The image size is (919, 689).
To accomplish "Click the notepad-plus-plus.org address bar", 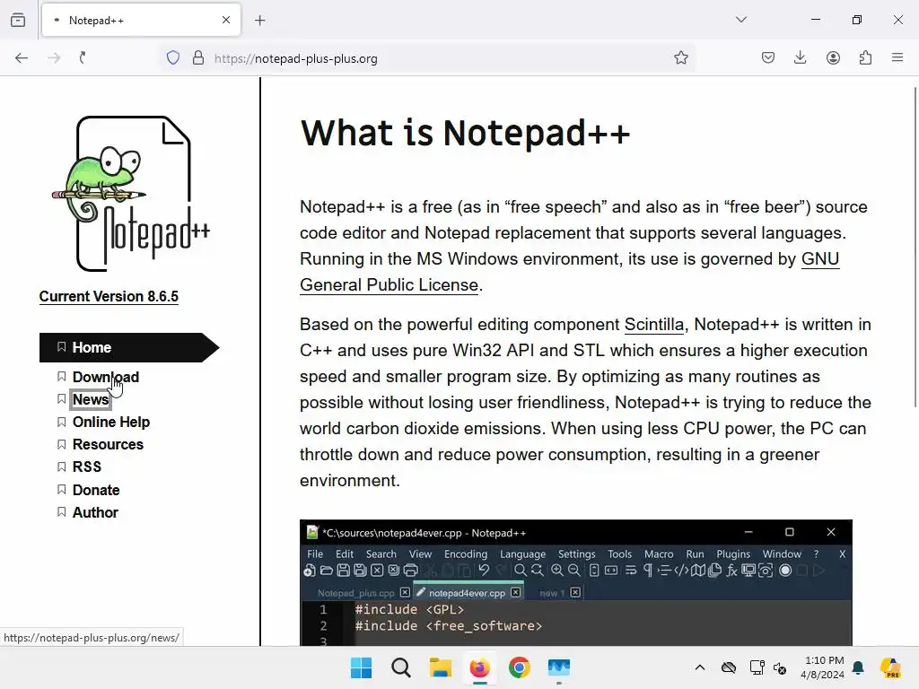I will (x=428, y=58).
